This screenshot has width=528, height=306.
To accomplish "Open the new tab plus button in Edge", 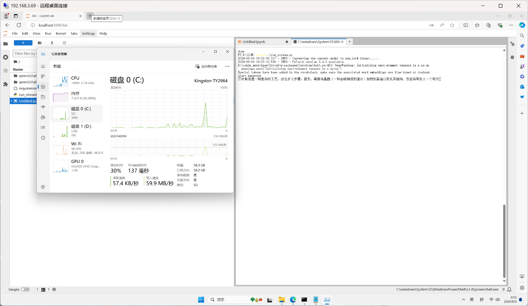I will click(x=90, y=16).
